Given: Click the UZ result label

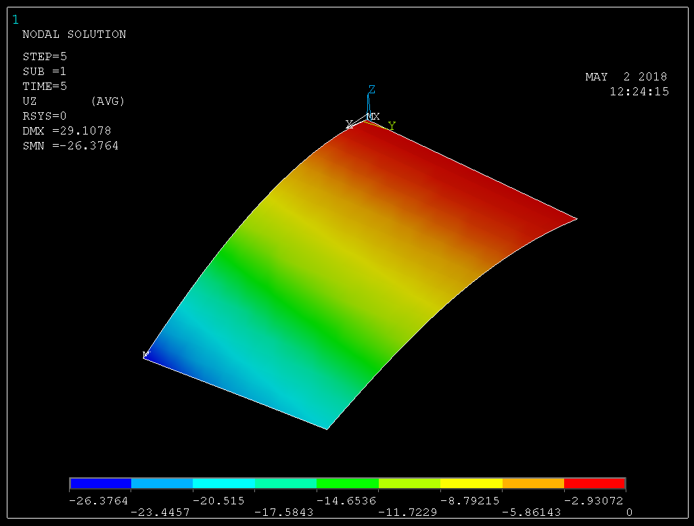Looking at the screenshot, I should tap(30, 101).
